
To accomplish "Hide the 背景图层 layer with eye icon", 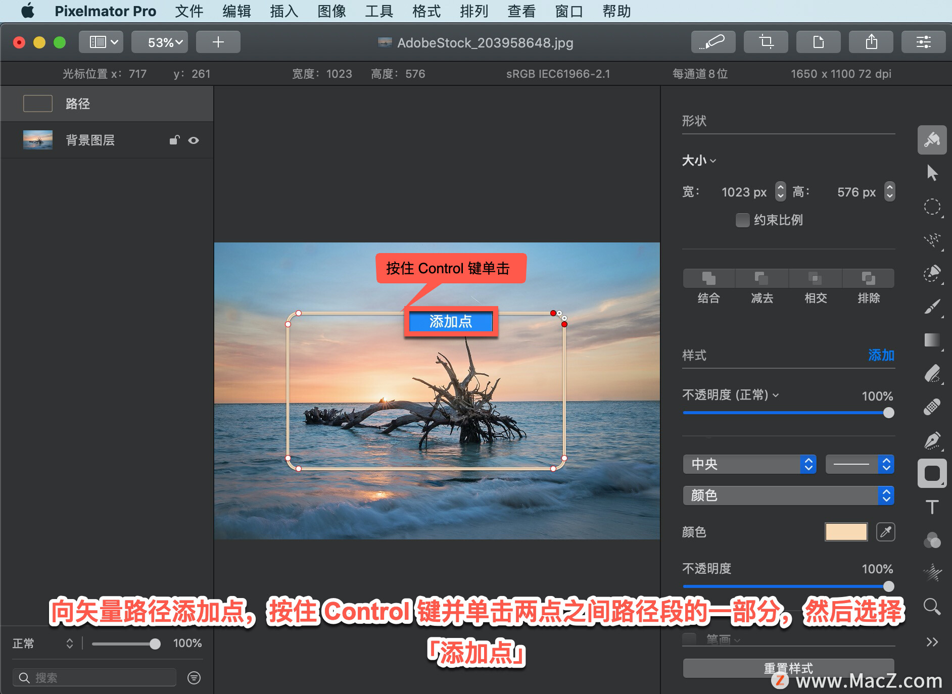I will pyautogui.click(x=194, y=140).
